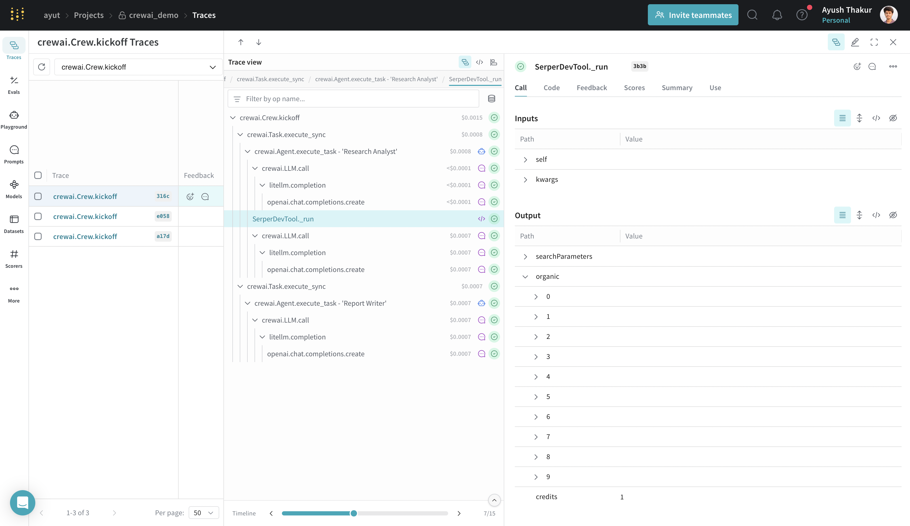
Task: Switch to the Feedback tab
Action: coord(591,88)
